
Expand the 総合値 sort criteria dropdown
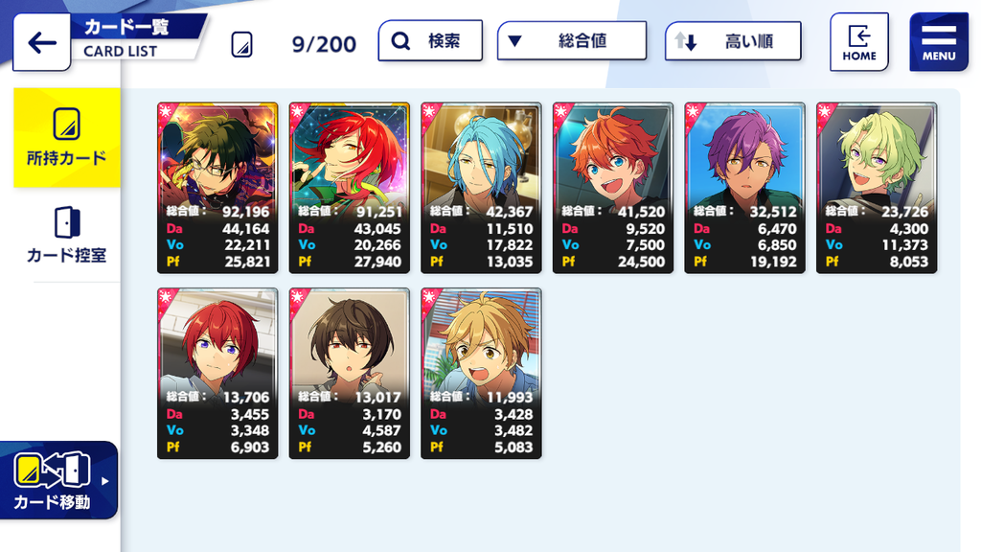572,40
